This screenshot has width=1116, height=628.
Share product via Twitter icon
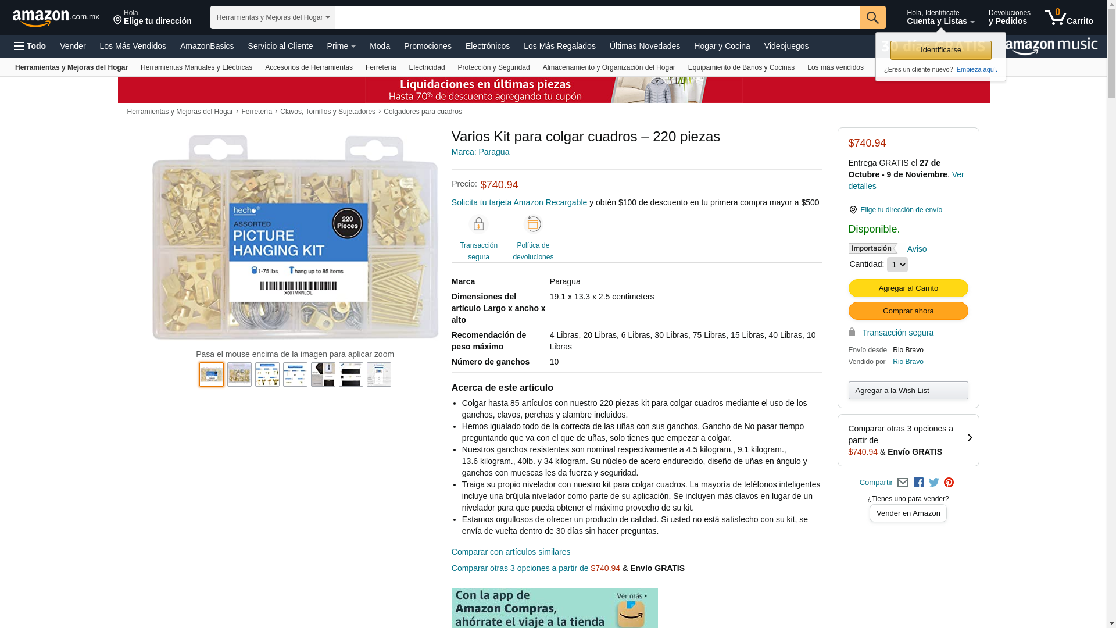pyautogui.click(x=933, y=483)
